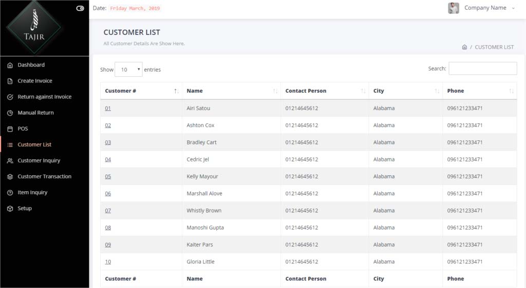
Task: Go to Create Invoice page
Action: 35,80
